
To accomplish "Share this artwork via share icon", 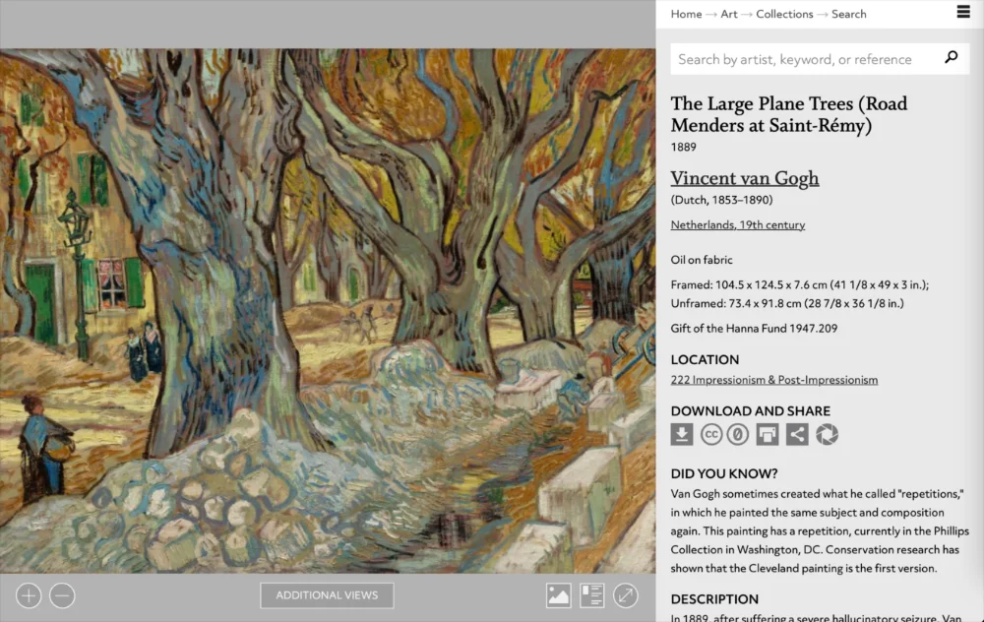I will (797, 434).
